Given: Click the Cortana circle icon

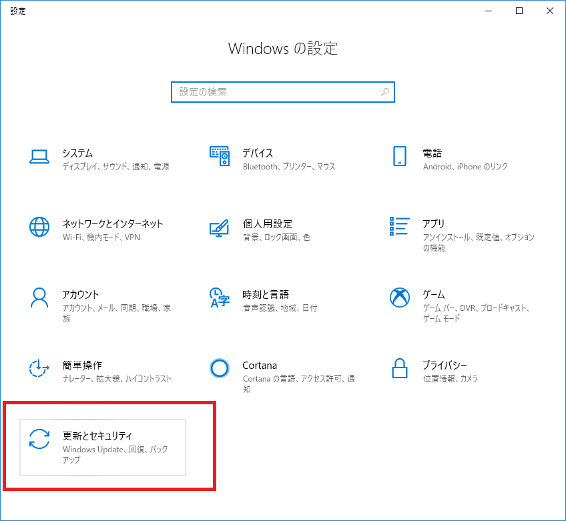Looking at the screenshot, I should 220,368.
